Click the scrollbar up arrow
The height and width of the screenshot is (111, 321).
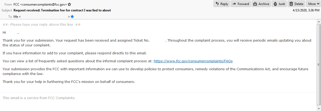click(x=319, y=22)
